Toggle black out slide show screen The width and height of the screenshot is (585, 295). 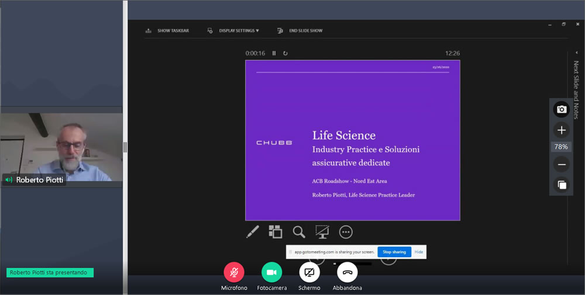coord(322,232)
